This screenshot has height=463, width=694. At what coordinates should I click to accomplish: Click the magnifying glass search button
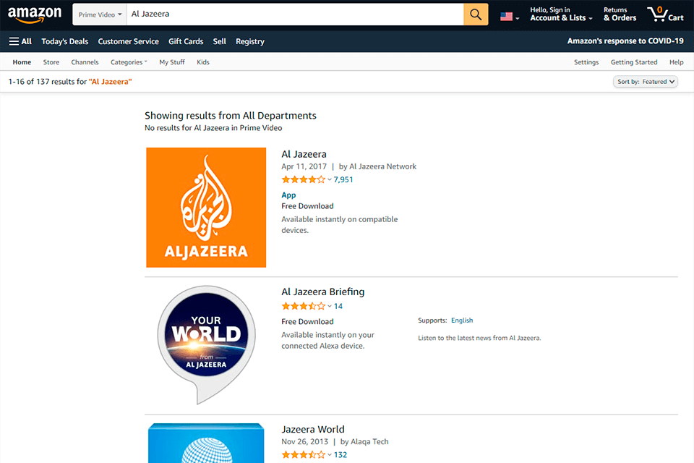coord(476,14)
